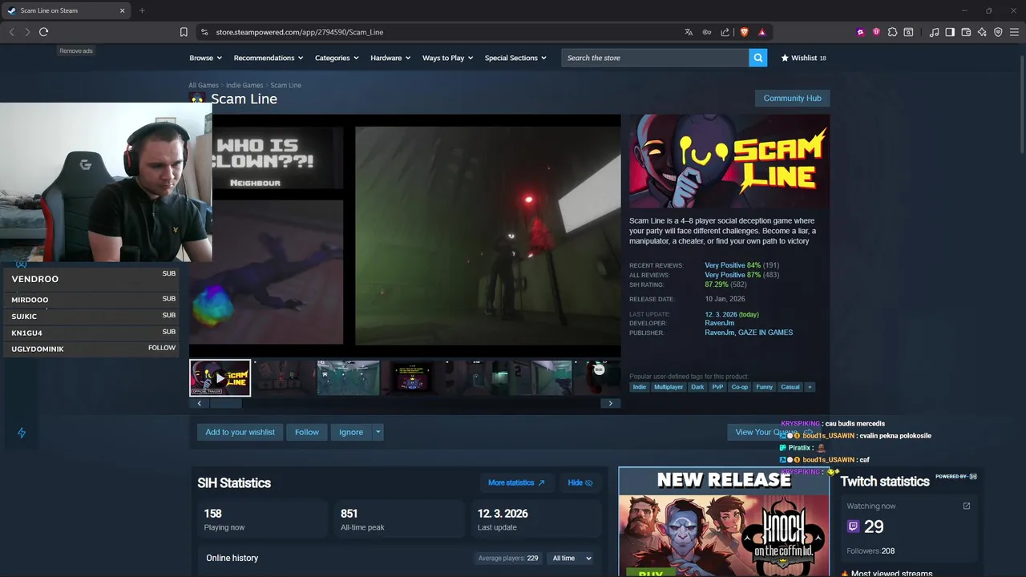Image resolution: width=1026 pixels, height=577 pixels.
Task: Click the Ignore button
Action: [x=351, y=432]
